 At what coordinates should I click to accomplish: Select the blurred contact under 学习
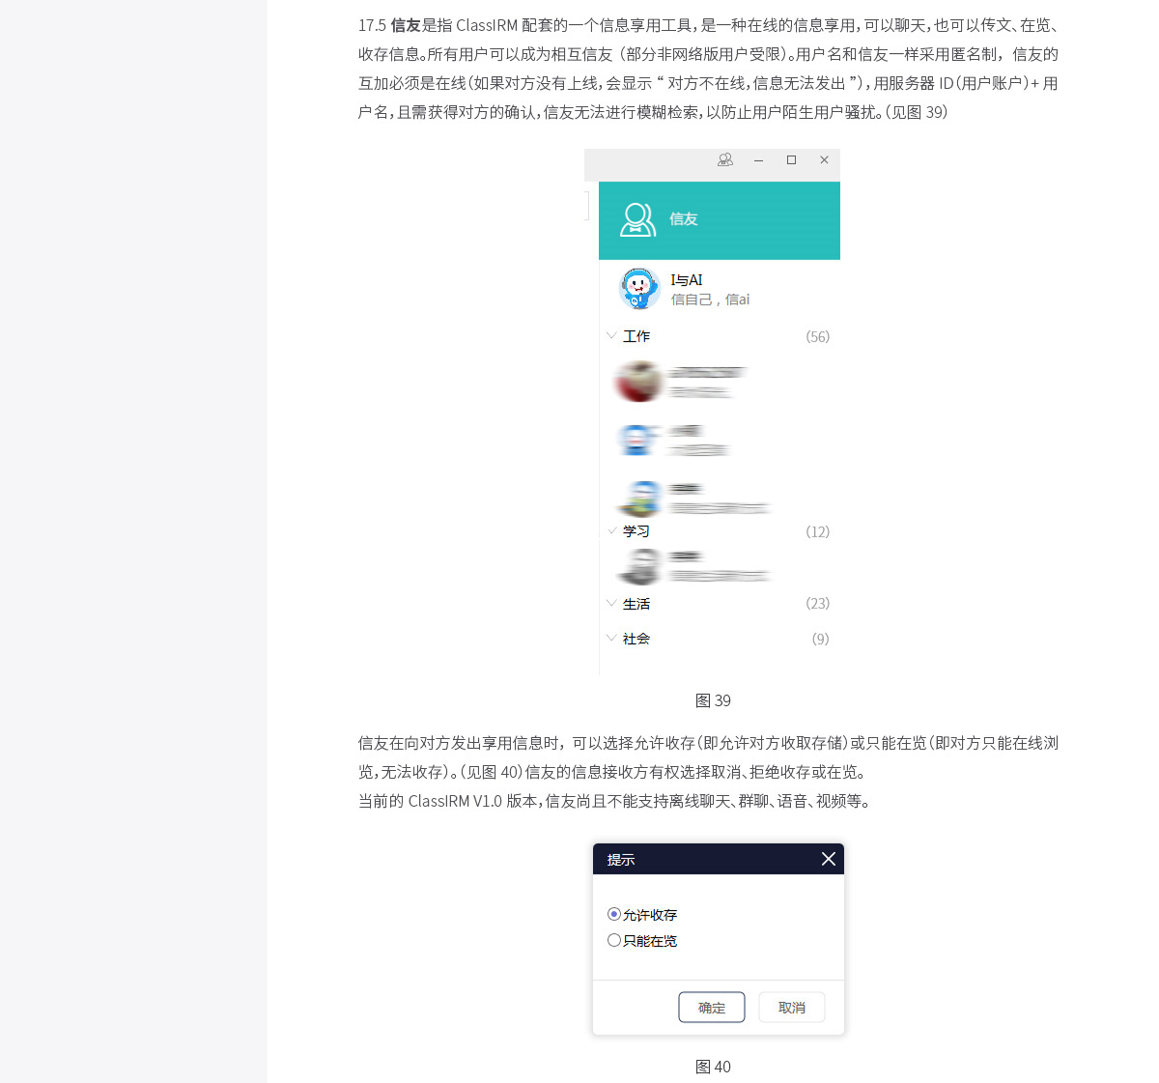click(693, 566)
